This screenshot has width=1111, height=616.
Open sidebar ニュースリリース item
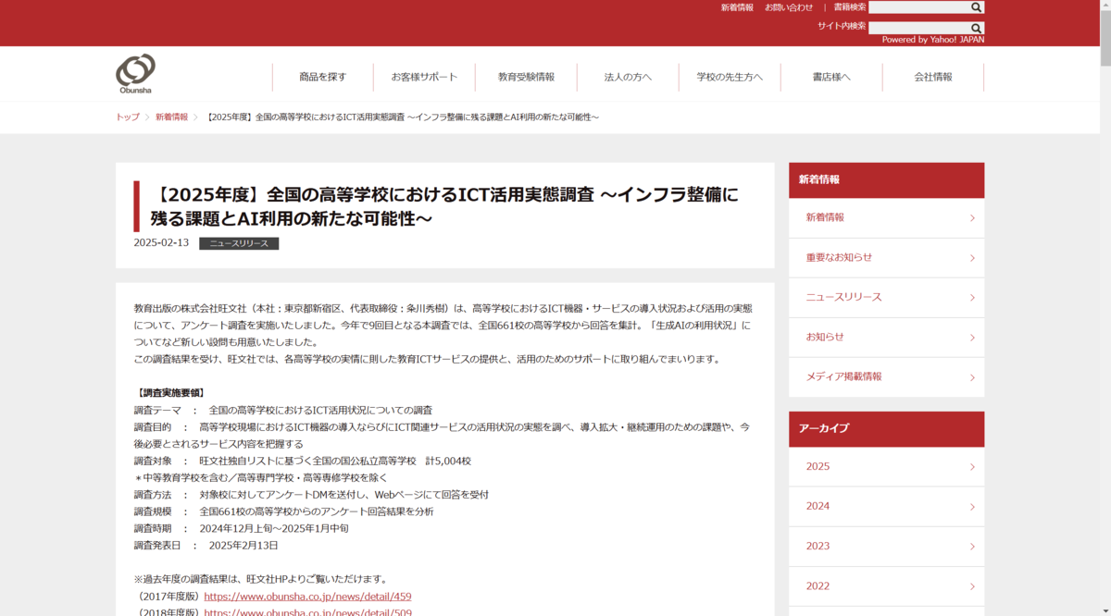pos(886,297)
